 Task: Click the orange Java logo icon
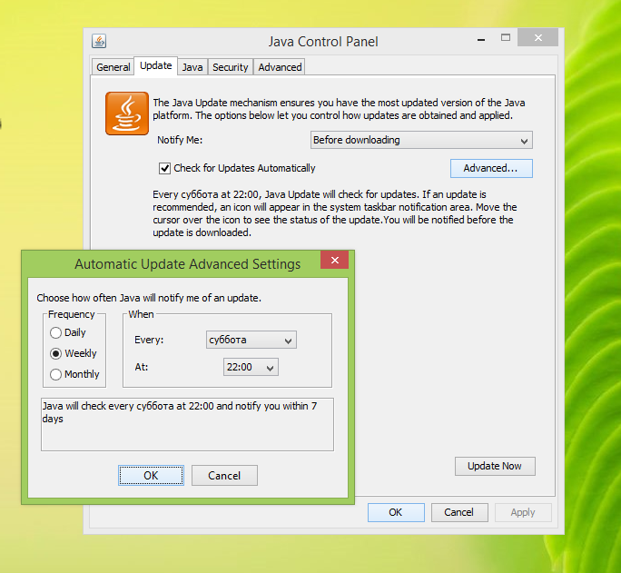(x=127, y=114)
